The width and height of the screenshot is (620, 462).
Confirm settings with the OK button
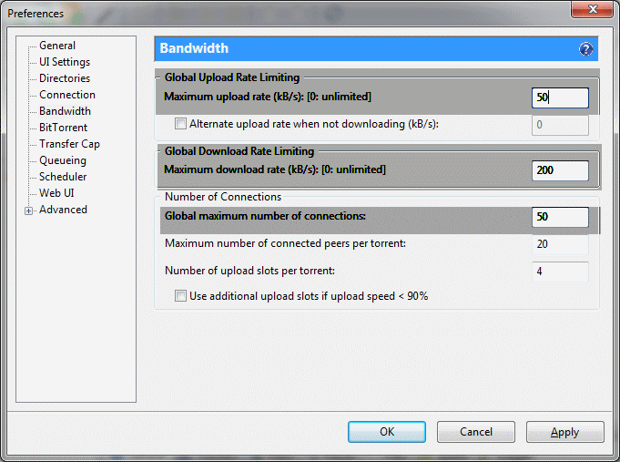[x=387, y=432]
